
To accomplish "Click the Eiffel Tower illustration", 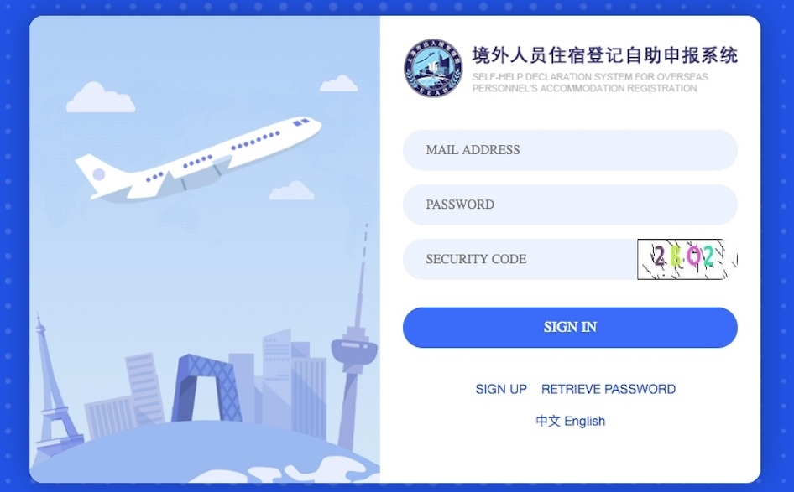I will tap(52, 388).
